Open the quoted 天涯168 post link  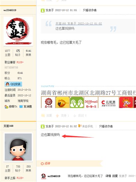pyautogui.click(x=79, y=24)
